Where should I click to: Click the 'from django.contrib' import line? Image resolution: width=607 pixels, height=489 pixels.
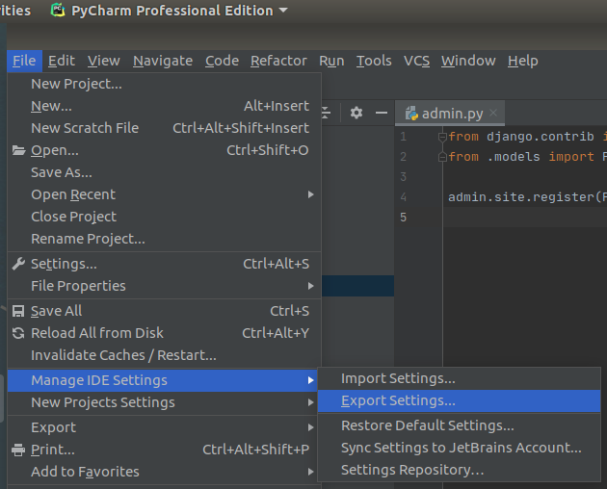tap(527, 137)
